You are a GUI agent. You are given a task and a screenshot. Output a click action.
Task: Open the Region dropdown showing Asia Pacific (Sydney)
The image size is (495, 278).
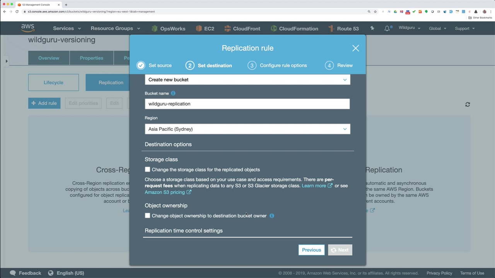point(247,129)
